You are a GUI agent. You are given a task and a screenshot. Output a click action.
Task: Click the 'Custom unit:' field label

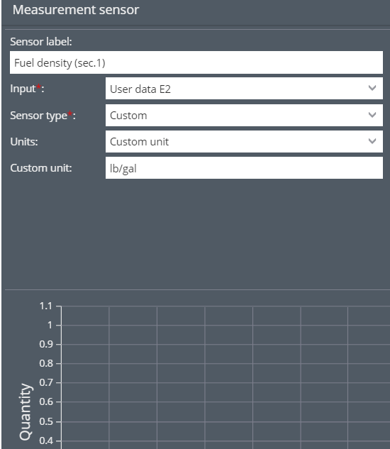tap(41, 168)
